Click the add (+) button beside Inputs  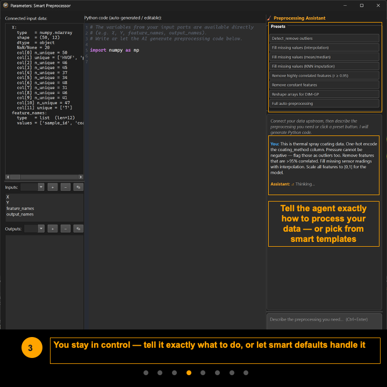53,187
